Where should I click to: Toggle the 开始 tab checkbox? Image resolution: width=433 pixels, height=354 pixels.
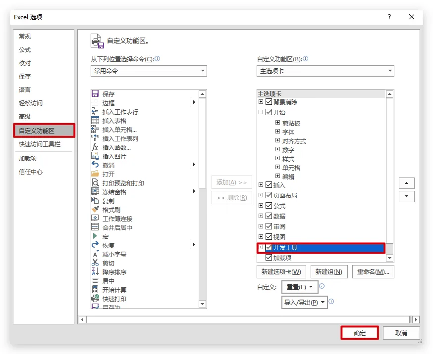coord(269,112)
